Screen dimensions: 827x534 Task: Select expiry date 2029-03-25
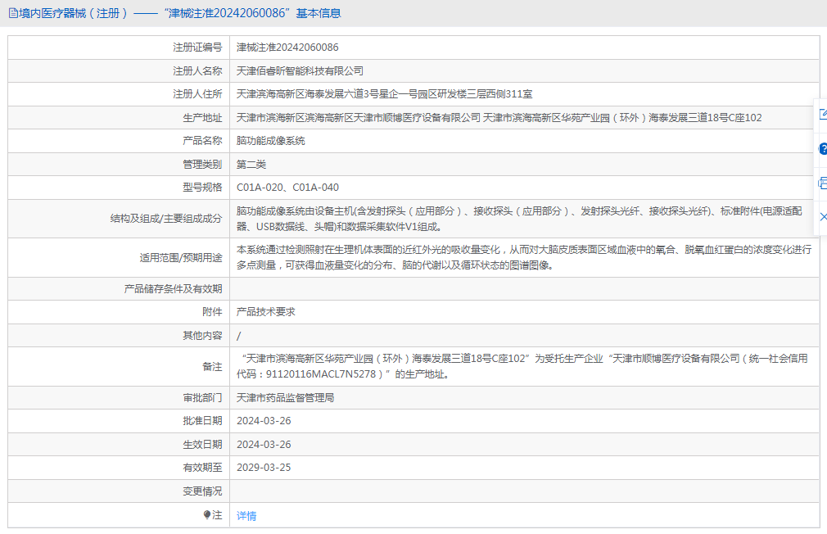click(x=264, y=468)
